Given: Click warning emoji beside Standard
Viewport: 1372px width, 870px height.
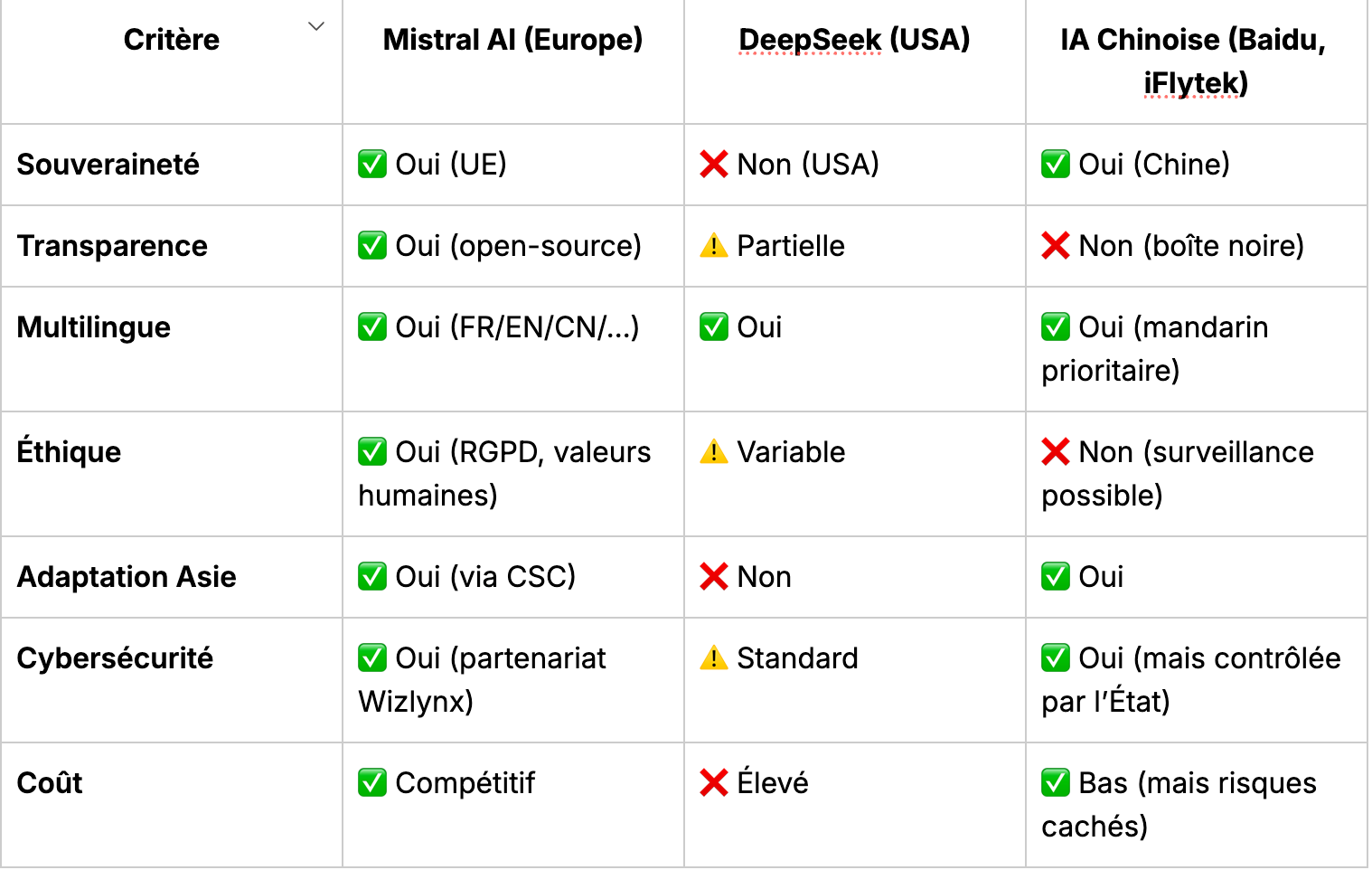Looking at the screenshot, I should pyautogui.click(x=714, y=658).
